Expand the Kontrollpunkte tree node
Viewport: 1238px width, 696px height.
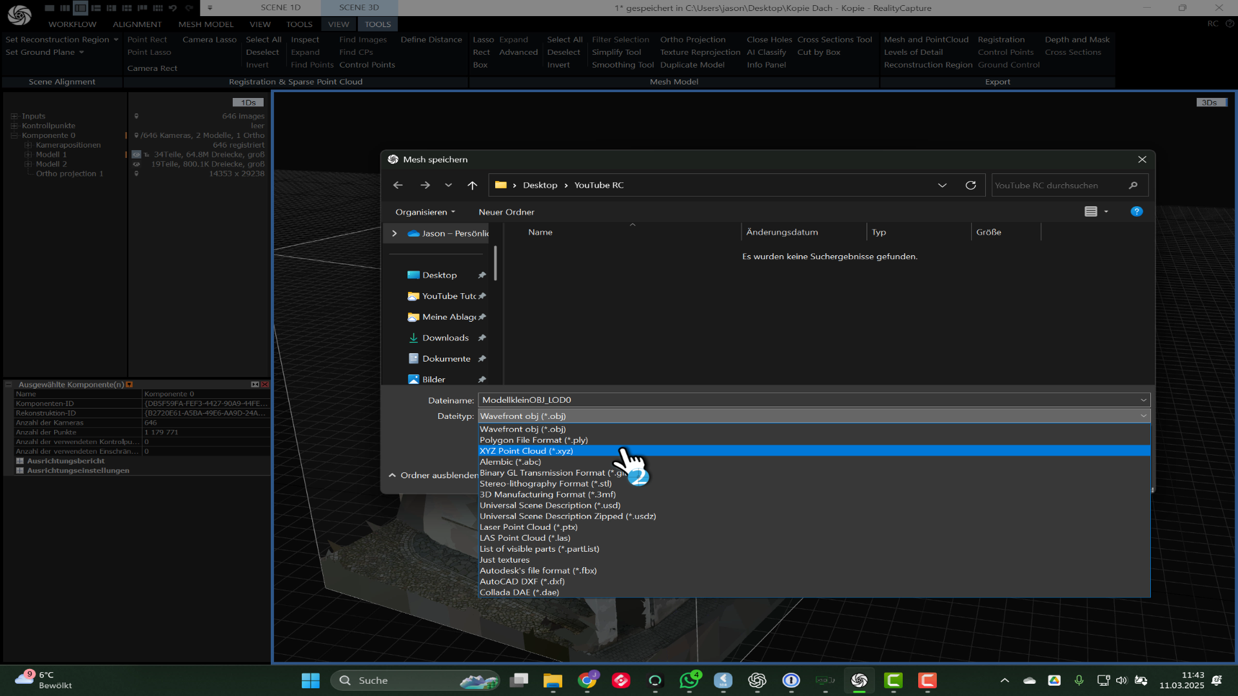[14, 126]
